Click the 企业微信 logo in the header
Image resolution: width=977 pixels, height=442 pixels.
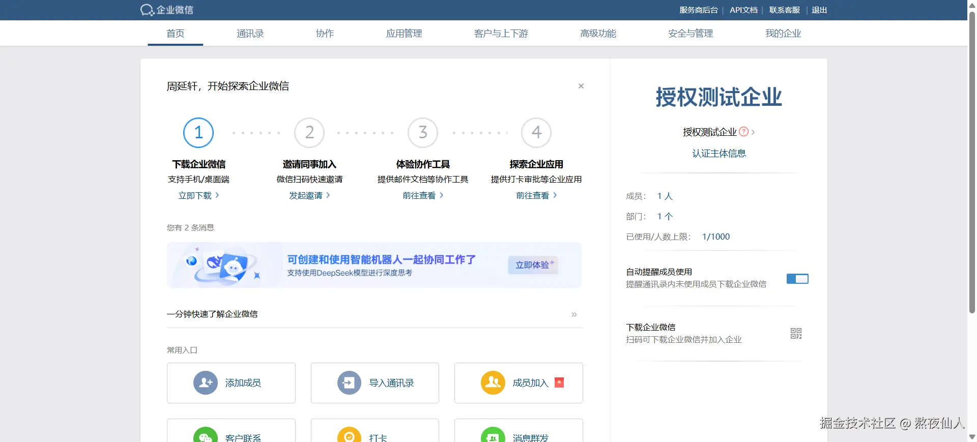click(167, 10)
